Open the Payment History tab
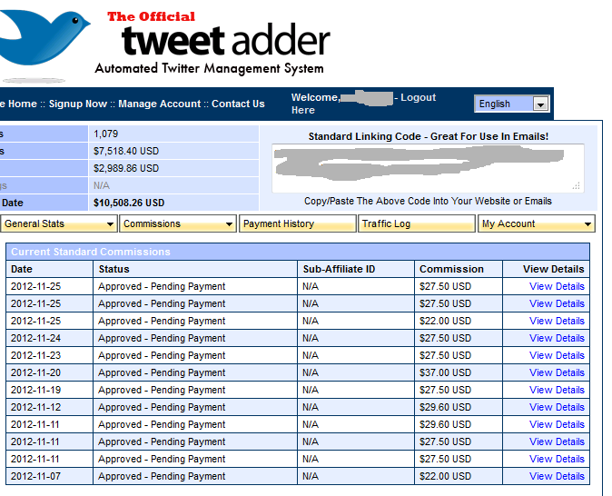 click(298, 223)
